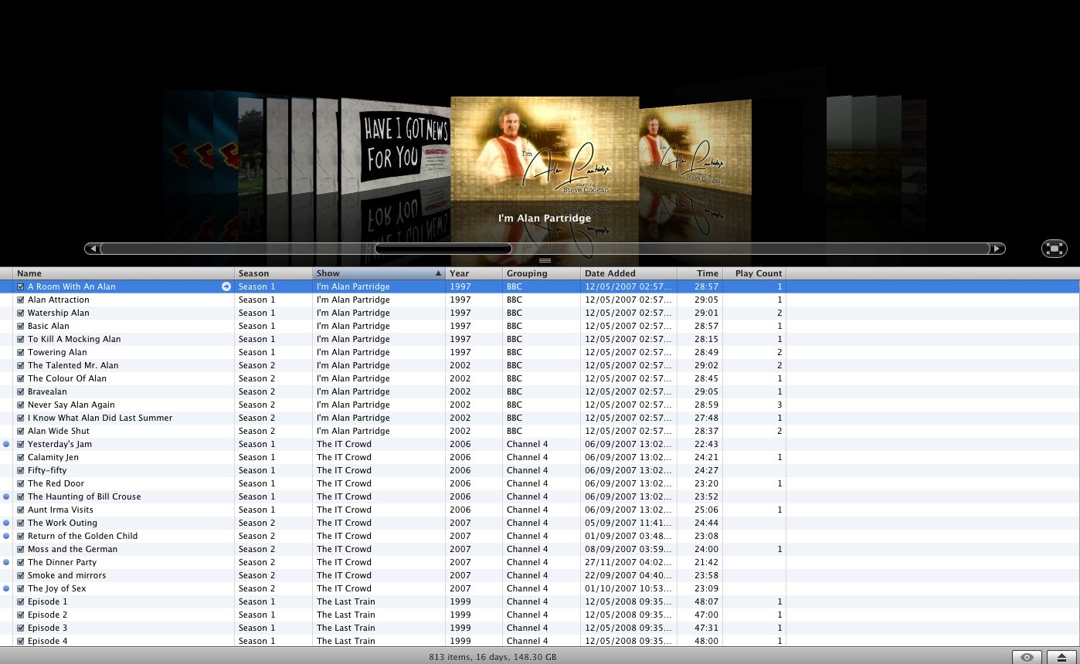
Task: Select The Colour Of Alan episode
Action: point(540,378)
